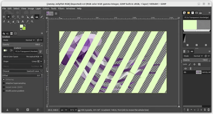213x114 pixels.
Task: Open the Repeat Sawtooth wave dropdown
Action: click(22, 71)
